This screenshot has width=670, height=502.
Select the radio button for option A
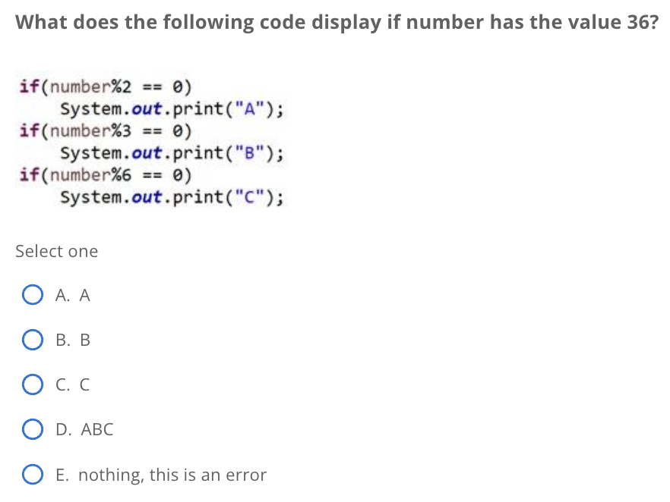[x=33, y=294]
